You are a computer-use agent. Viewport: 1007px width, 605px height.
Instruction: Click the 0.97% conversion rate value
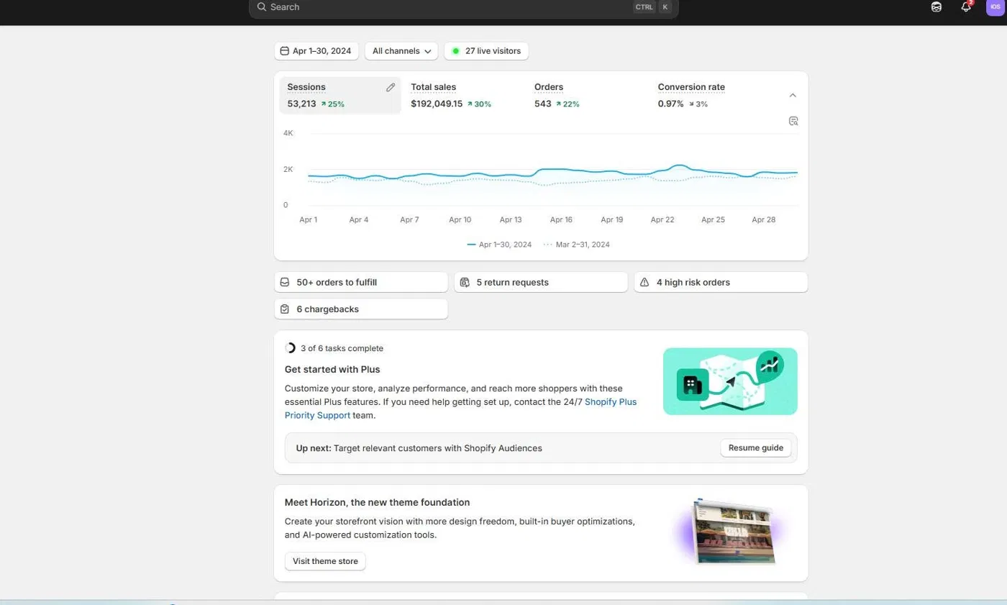click(670, 104)
